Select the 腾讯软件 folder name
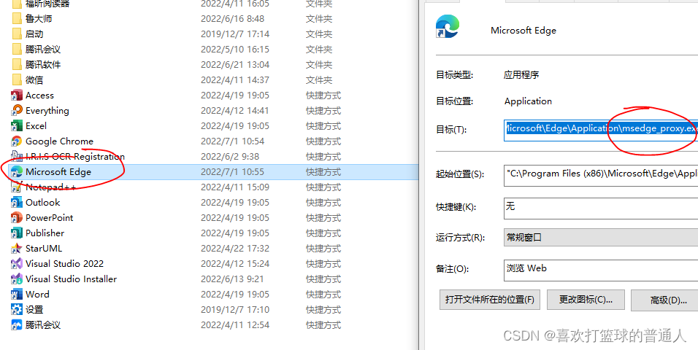 pyautogui.click(x=43, y=64)
